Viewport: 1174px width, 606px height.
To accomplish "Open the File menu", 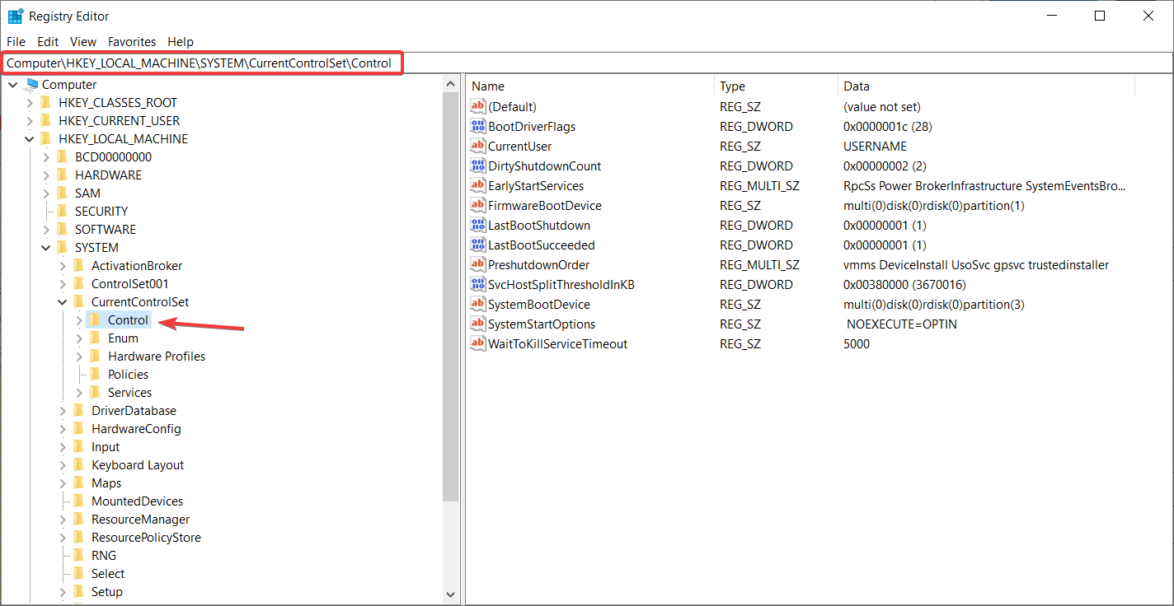I will pyautogui.click(x=16, y=41).
